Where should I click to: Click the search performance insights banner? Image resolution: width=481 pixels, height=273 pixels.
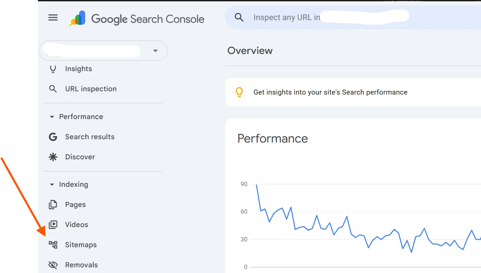(x=330, y=92)
